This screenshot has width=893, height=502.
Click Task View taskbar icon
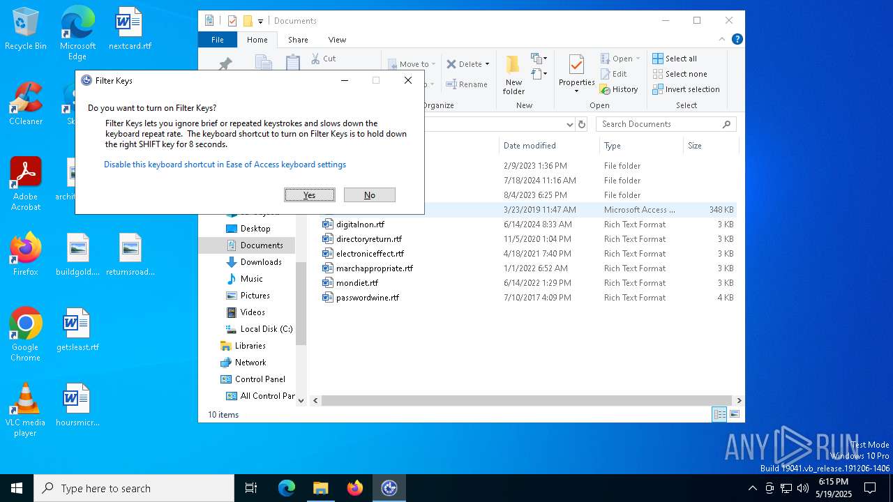pyautogui.click(x=251, y=488)
